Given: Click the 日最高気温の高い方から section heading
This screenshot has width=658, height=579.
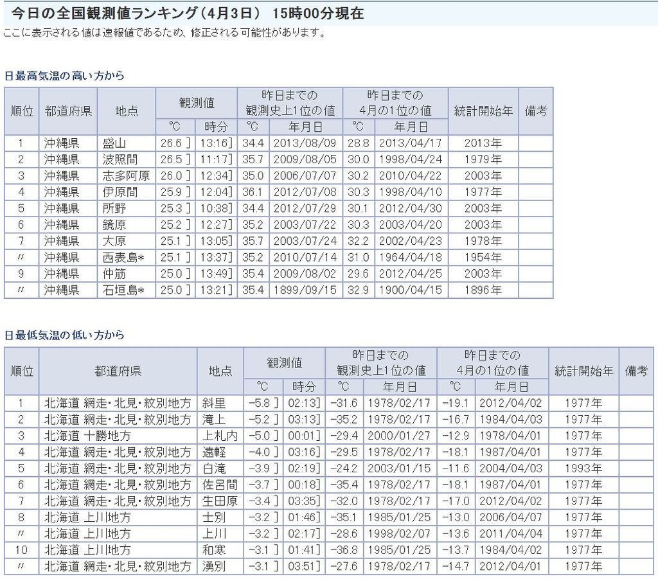Looking at the screenshot, I should (64, 76).
